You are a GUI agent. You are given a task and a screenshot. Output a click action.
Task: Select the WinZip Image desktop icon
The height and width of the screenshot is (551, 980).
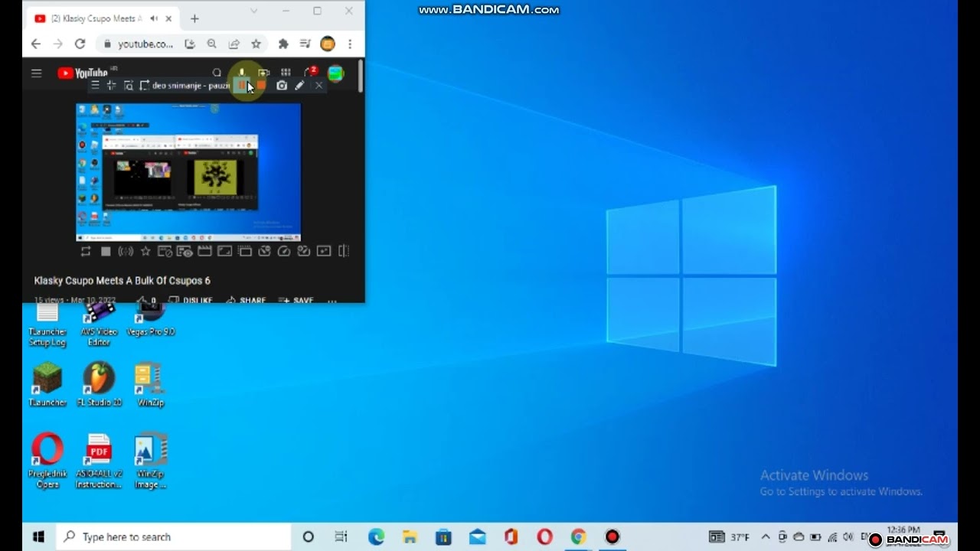click(151, 461)
